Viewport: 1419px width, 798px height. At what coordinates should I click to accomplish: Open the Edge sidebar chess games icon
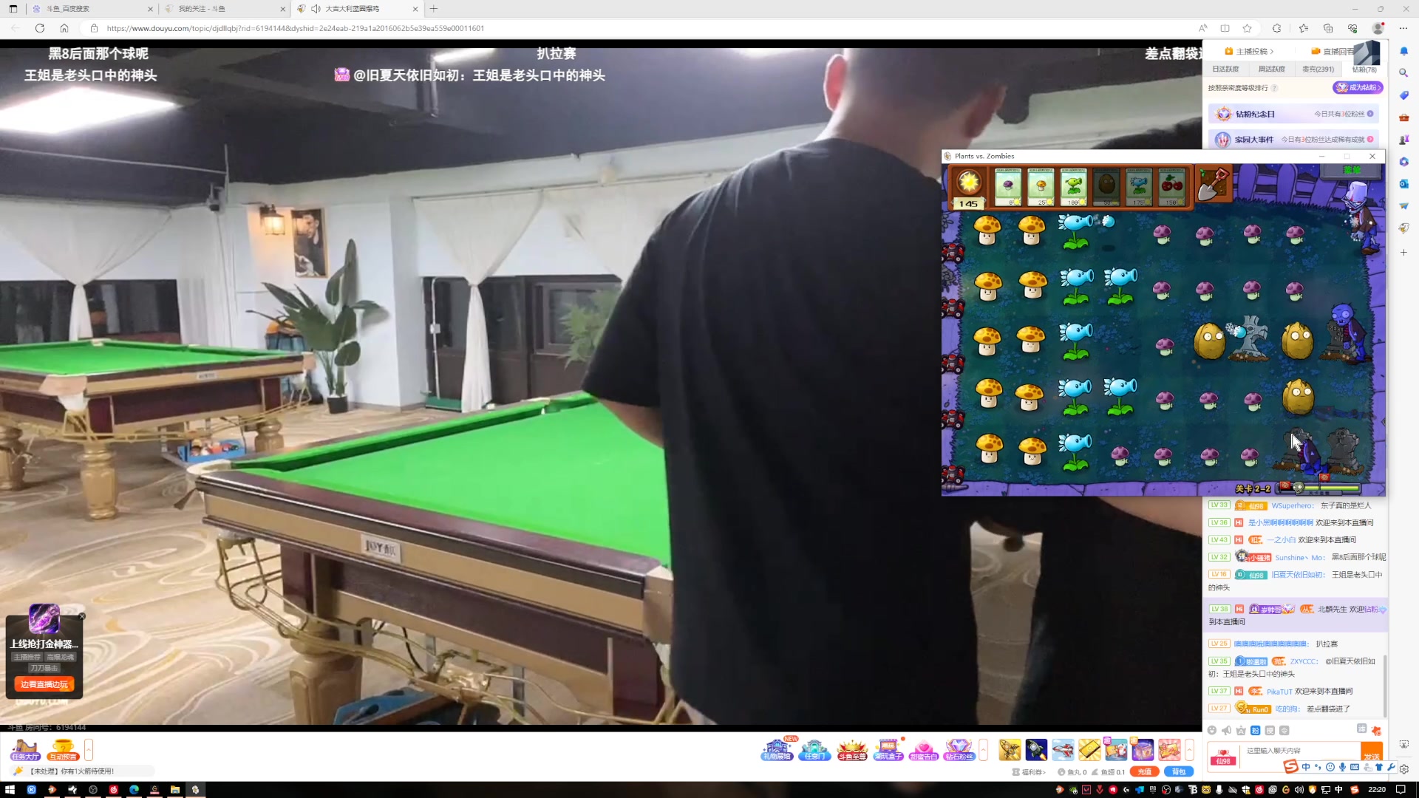click(1403, 140)
